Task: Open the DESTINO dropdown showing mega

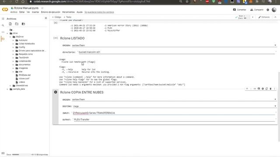Action: point(175,106)
